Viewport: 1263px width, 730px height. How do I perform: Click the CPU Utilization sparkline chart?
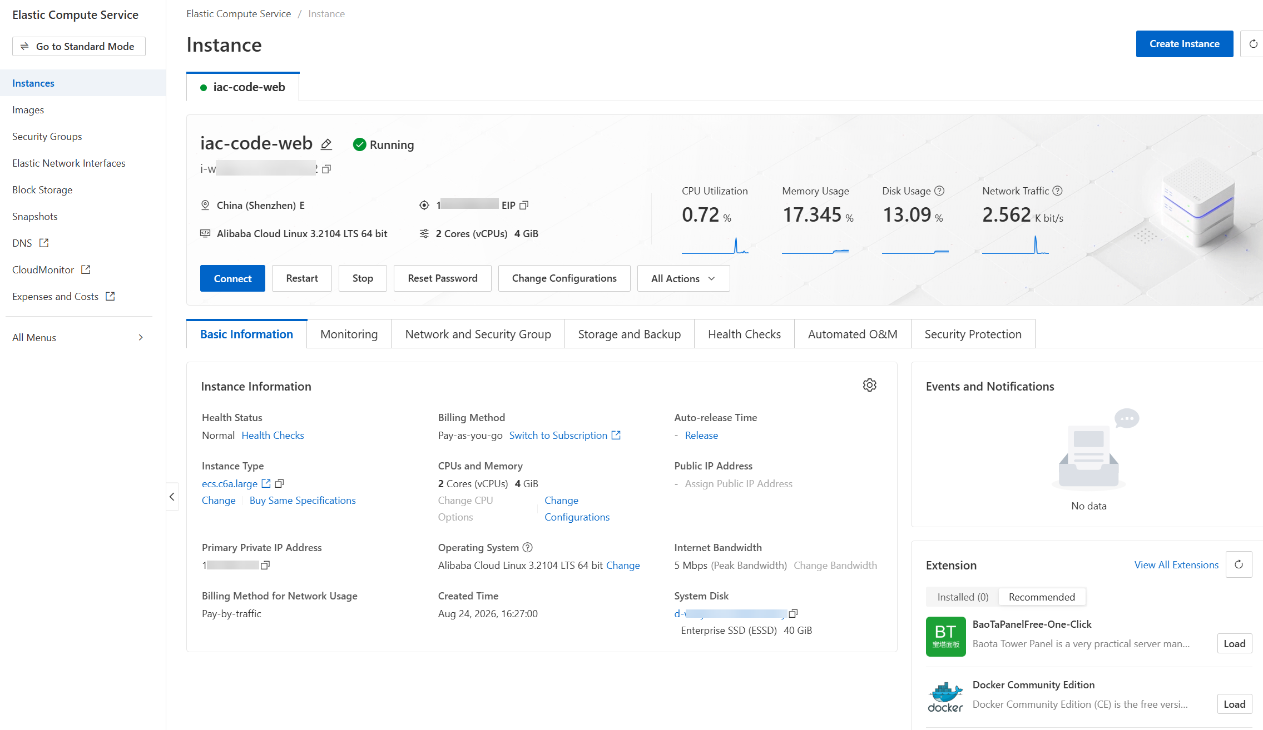point(715,245)
